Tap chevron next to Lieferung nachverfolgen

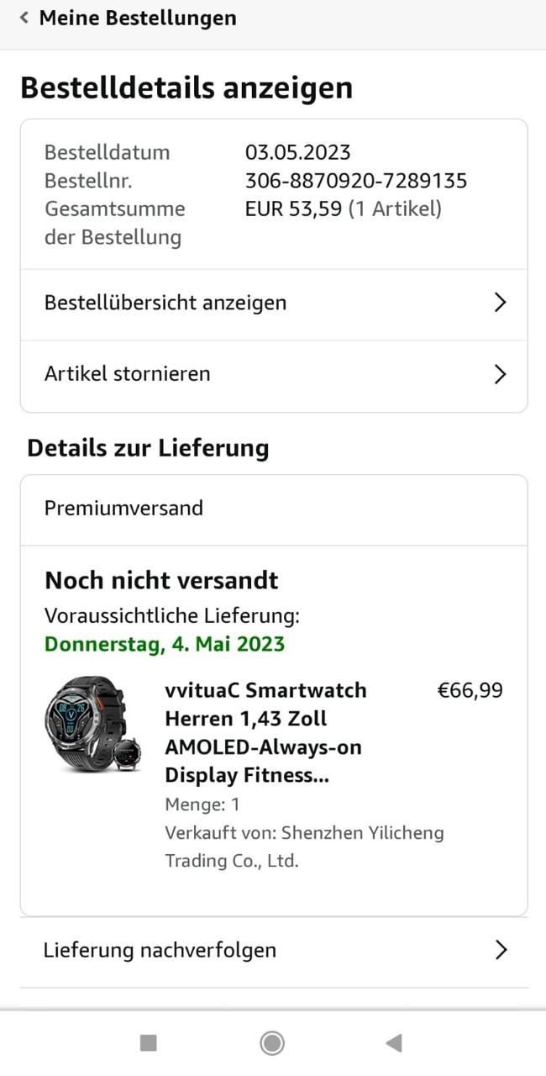(x=501, y=950)
